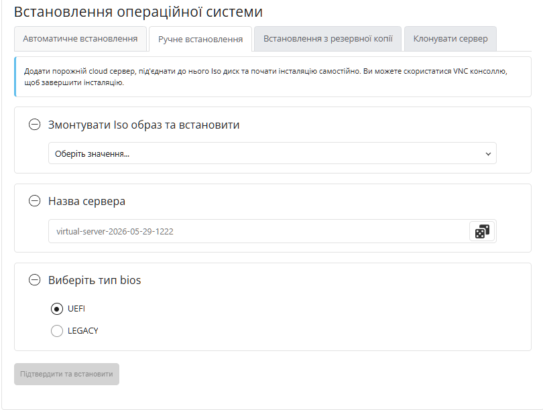Viewport: 543px width, 410px height.
Task: Click the 'Назва сервера' section title
Action: 87,201
